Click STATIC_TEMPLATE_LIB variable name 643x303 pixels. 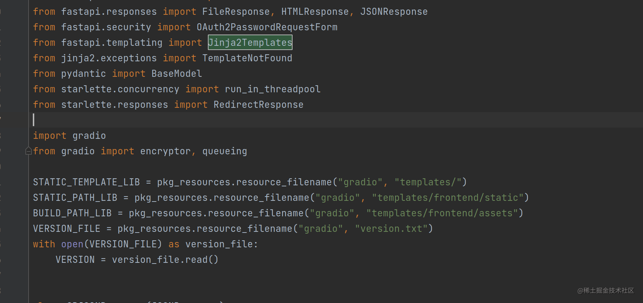pyautogui.click(x=86, y=182)
